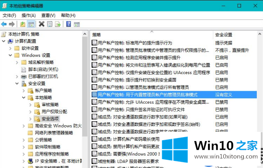Click the tree pane vertical scrollbar thumb
This screenshot has width=263, height=168.
[x=85, y=86]
